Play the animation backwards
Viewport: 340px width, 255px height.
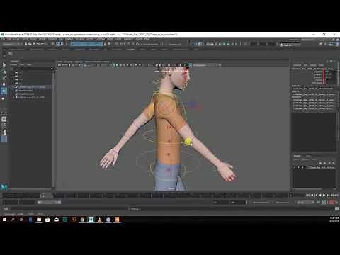click(x=320, y=195)
